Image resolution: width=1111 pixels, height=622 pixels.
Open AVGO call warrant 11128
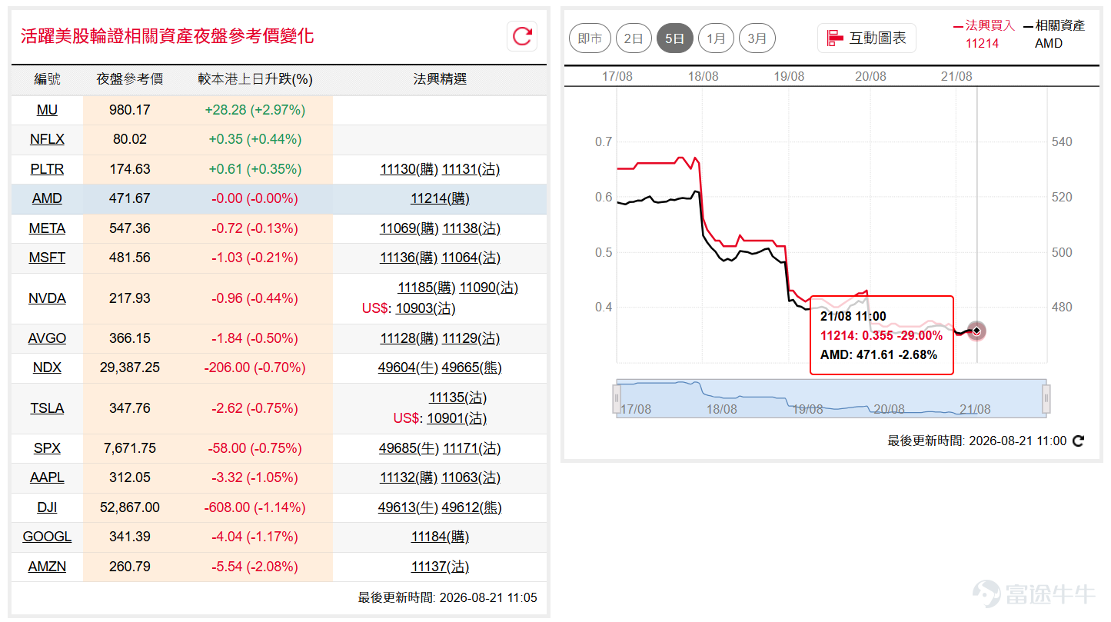[409, 338]
